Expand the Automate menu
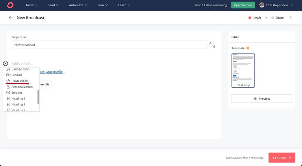The height and width of the screenshot is (166, 302). (x=78, y=5)
